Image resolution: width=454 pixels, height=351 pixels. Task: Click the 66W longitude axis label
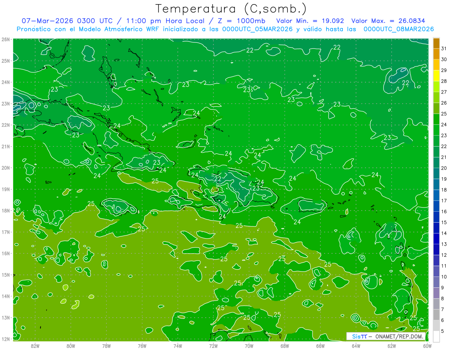tap(320, 346)
